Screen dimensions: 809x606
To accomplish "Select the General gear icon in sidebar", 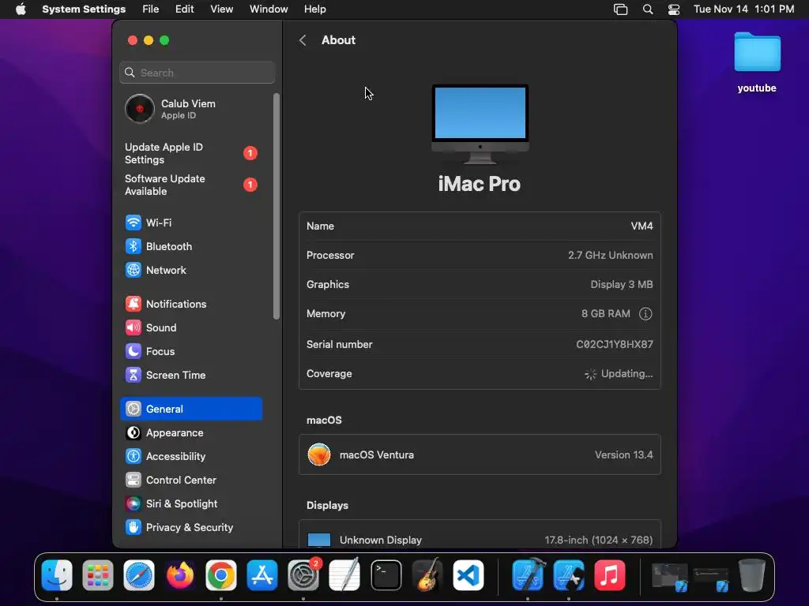I will pyautogui.click(x=133, y=410).
